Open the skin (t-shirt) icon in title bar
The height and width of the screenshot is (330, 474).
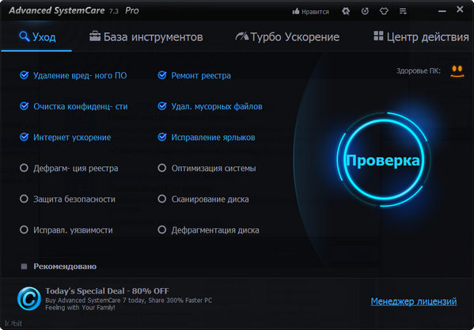click(384, 12)
